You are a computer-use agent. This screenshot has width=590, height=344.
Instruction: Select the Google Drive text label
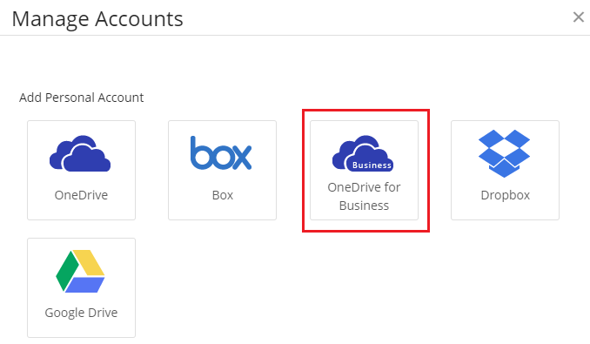click(x=81, y=313)
